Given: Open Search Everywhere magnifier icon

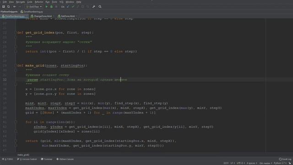Looking at the screenshot, I should tap(100, 6).
